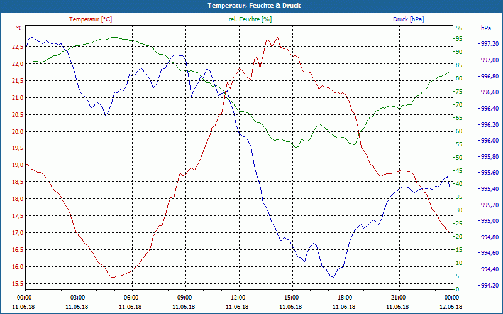Click green humidity axis value '35'
503x314 pixels.
click(x=459, y=197)
